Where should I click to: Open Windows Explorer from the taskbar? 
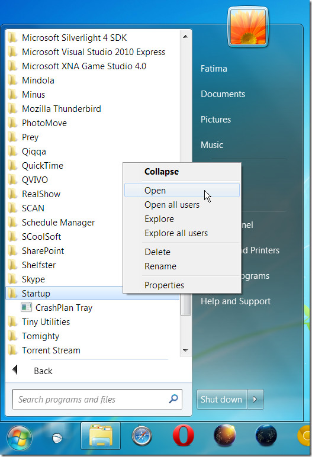(101, 436)
